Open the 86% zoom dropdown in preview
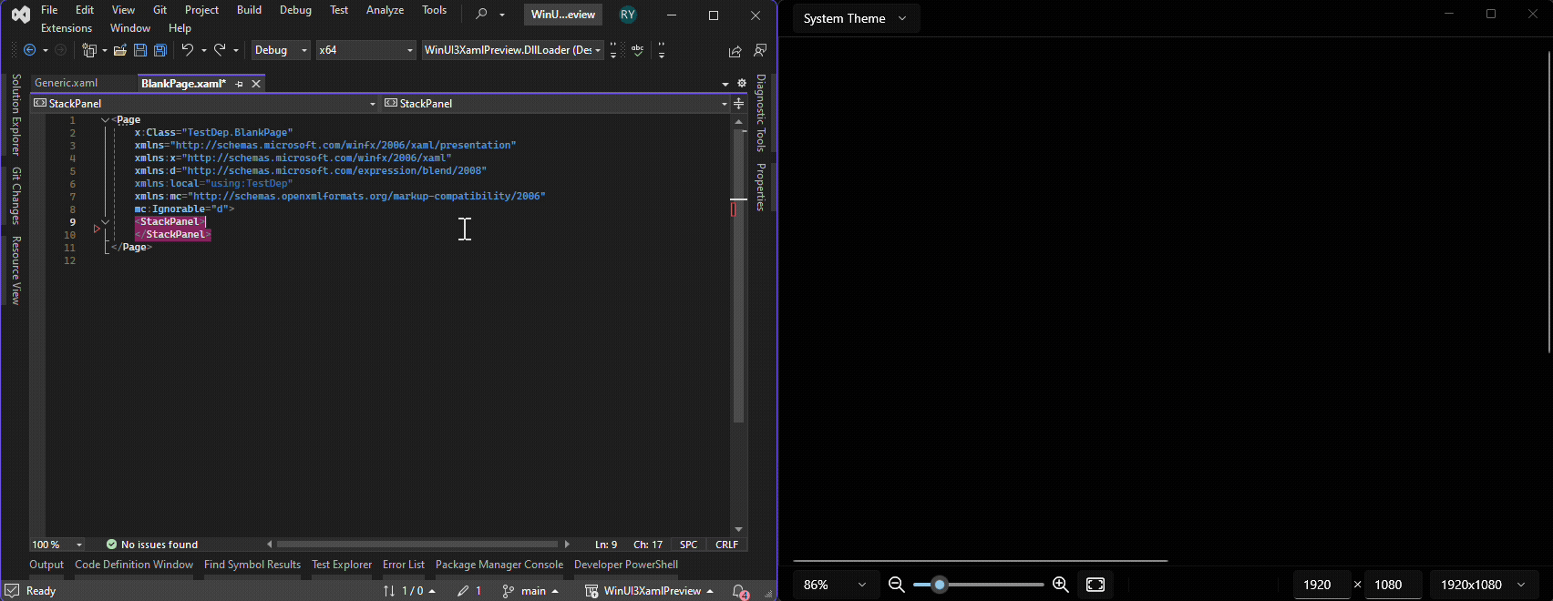 [x=835, y=585]
